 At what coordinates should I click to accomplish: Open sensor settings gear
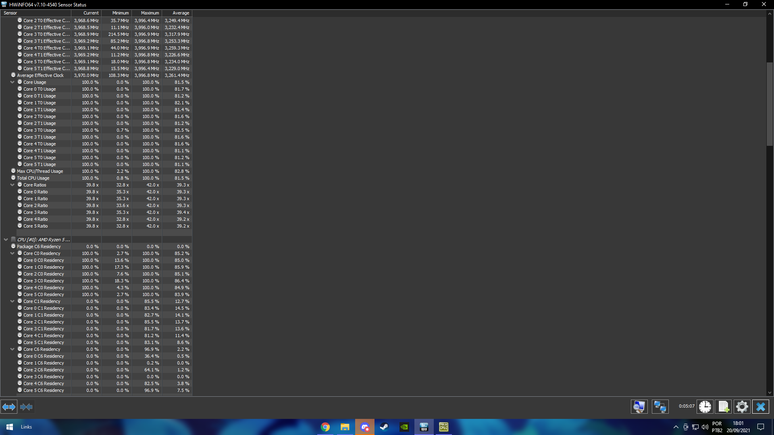[742, 406]
